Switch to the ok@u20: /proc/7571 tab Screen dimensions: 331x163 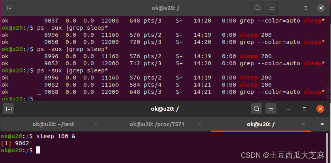(x=157, y=124)
